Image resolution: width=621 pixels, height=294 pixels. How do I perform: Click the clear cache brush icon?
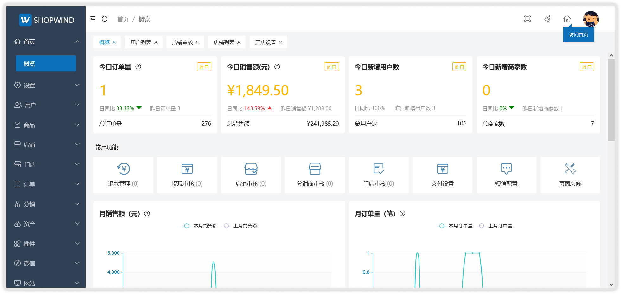click(x=547, y=19)
